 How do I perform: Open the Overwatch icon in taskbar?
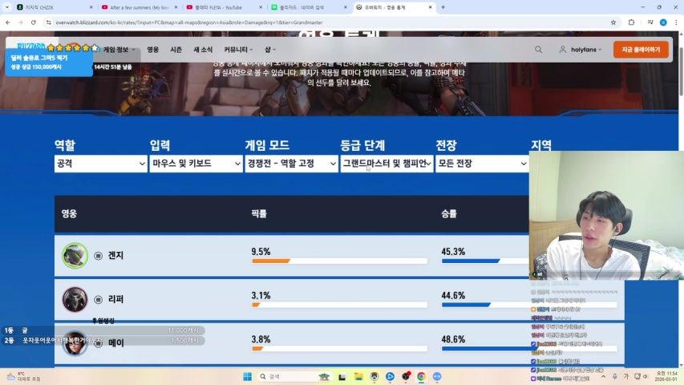[374, 377]
